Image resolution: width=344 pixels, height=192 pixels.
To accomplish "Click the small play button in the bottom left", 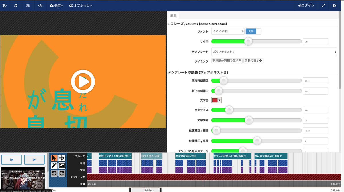I will click(34, 159).
